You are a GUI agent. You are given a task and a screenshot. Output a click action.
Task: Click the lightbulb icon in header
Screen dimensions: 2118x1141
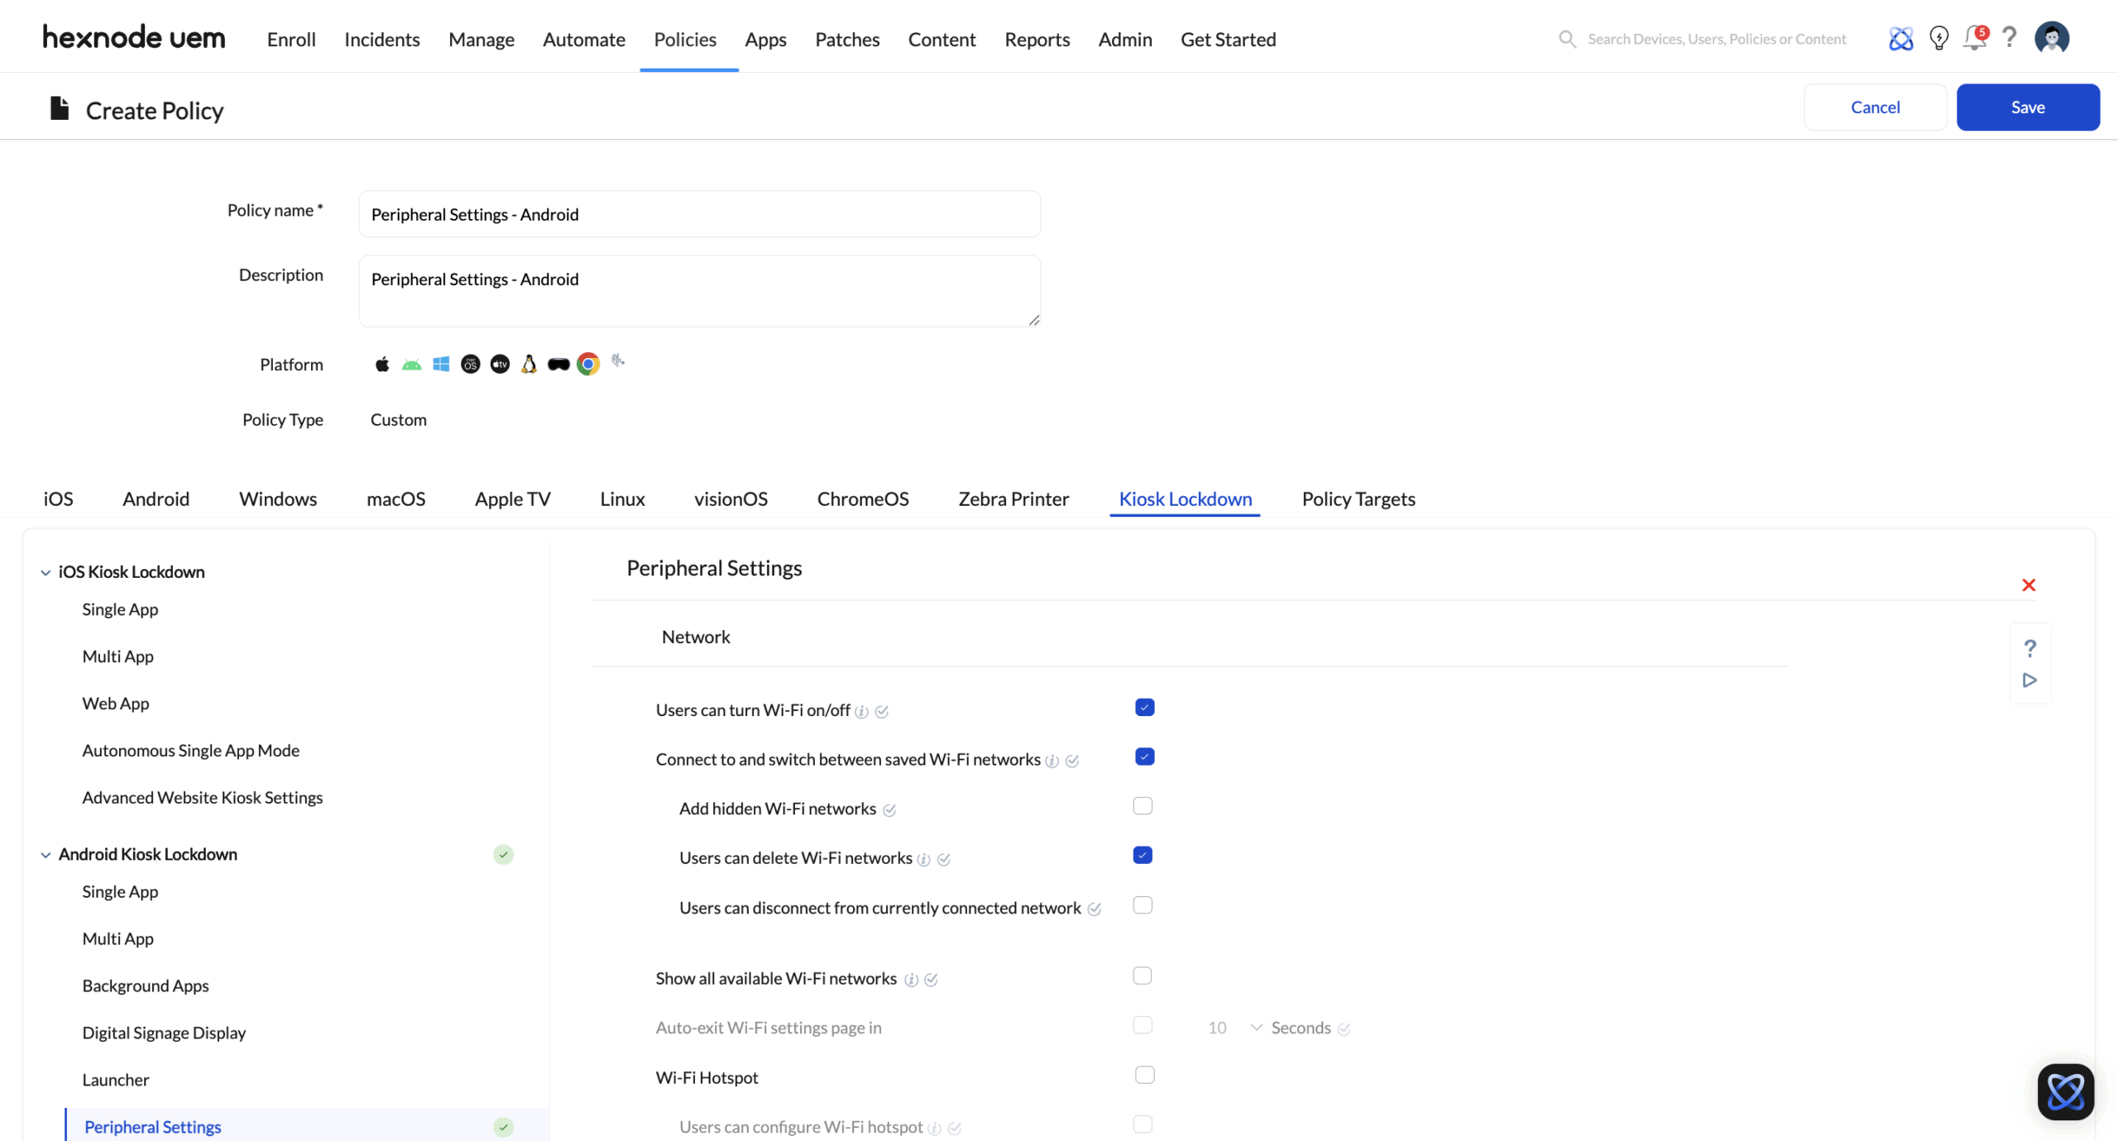[x=1938, y=38]
